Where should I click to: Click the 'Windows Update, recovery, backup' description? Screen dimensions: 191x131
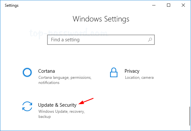tap(62, 114)
